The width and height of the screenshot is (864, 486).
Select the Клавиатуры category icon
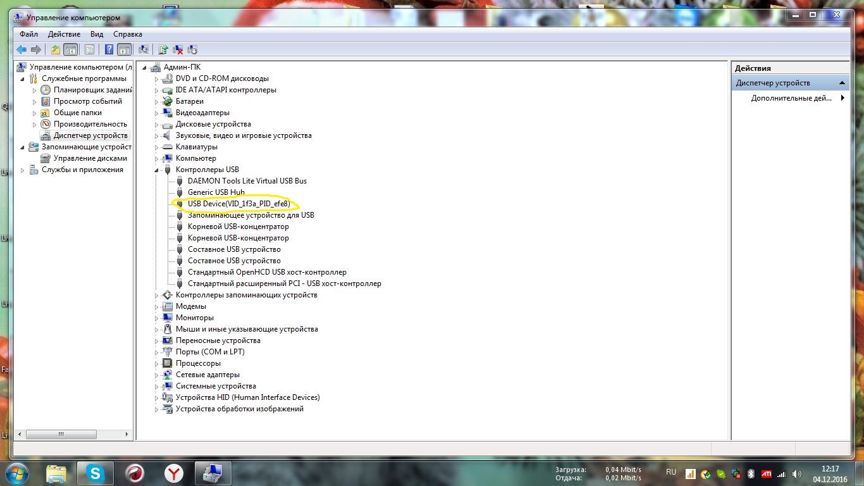(x=168, y=147)
